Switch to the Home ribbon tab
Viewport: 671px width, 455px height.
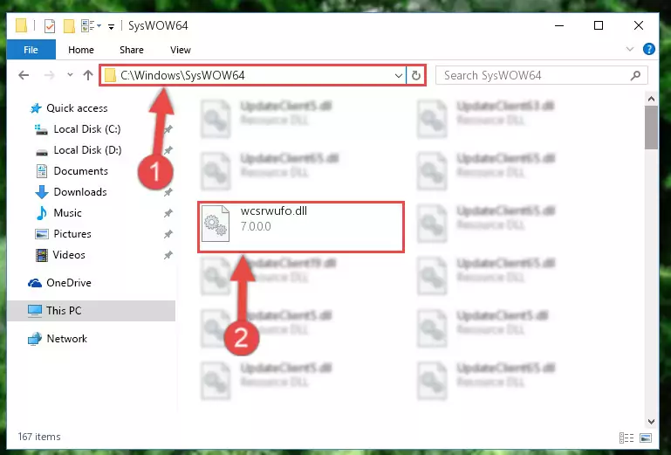[81, 50]
